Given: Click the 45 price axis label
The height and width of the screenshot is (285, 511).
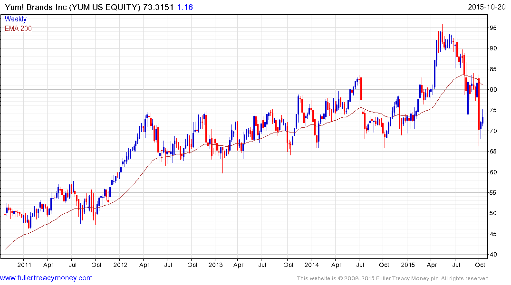Looking at the screenshot, I should coord(493,234).
